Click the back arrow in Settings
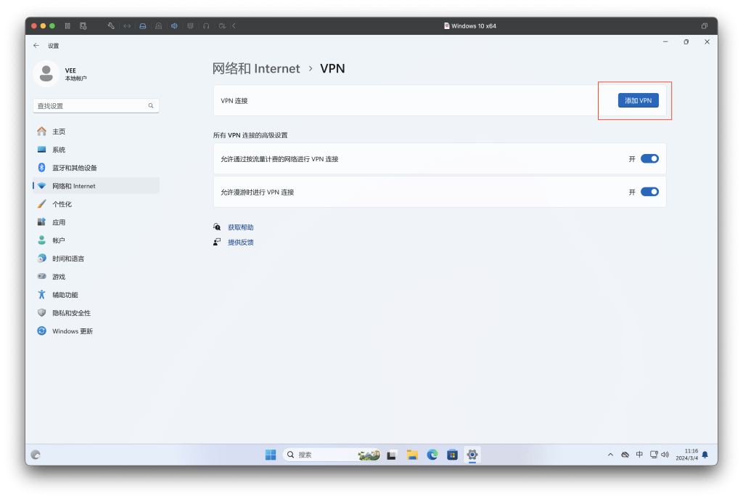743x499 pixels. pyautogui.click(x=36, y=45)
